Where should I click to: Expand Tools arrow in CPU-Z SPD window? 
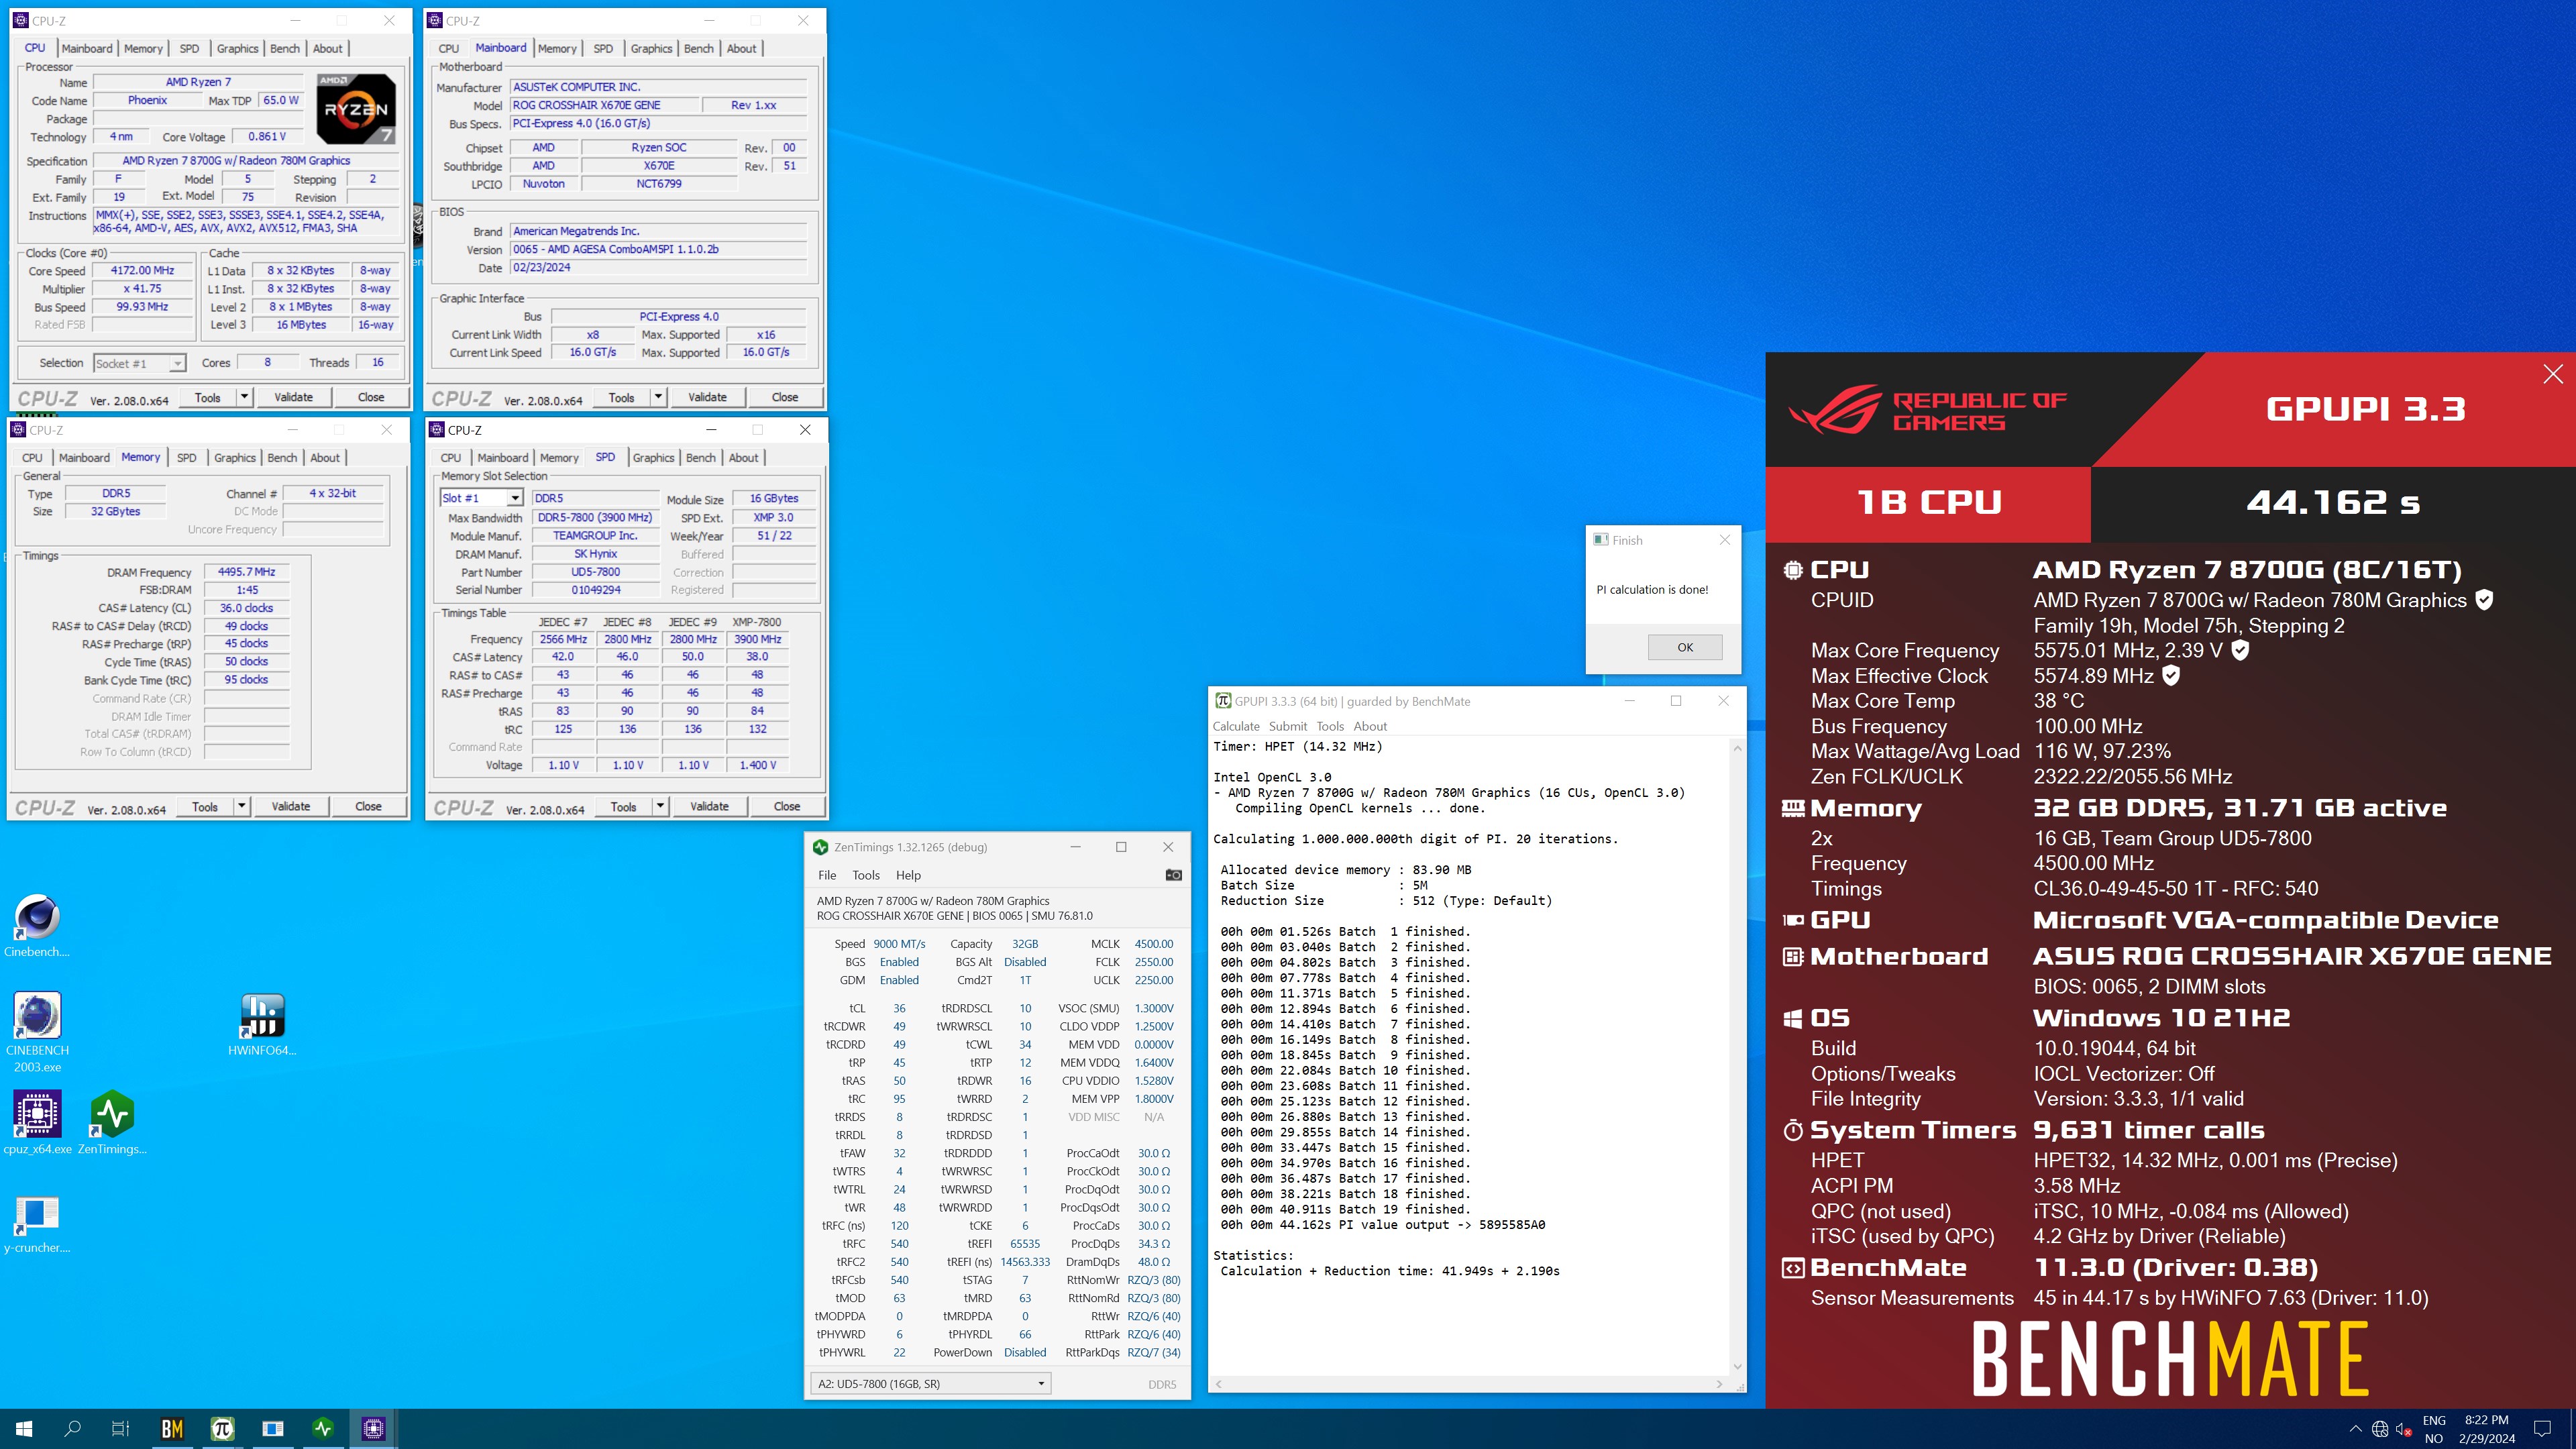660,806
